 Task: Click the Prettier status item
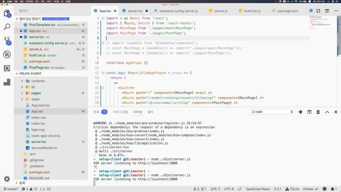311,189
